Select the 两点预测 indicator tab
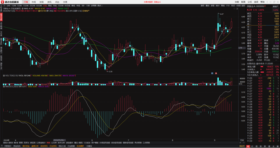The width and height of the screenshot is (280, 148). [x=138, y=143]
